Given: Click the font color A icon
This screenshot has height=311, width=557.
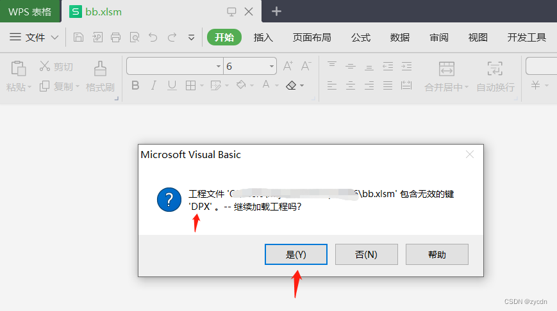Looking at the screenshot, I should (266, 85).
